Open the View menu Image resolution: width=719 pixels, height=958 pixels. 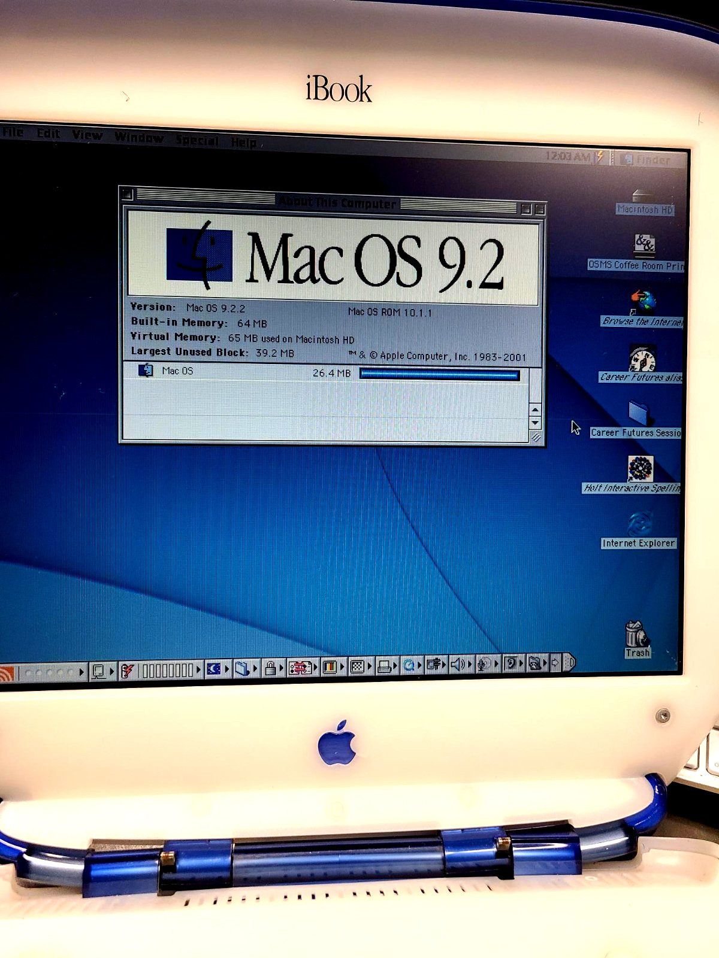click(x=87, y=135)
